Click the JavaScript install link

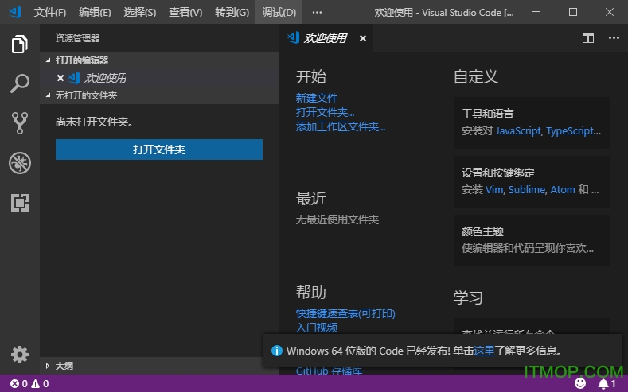(x=519, y=131)
